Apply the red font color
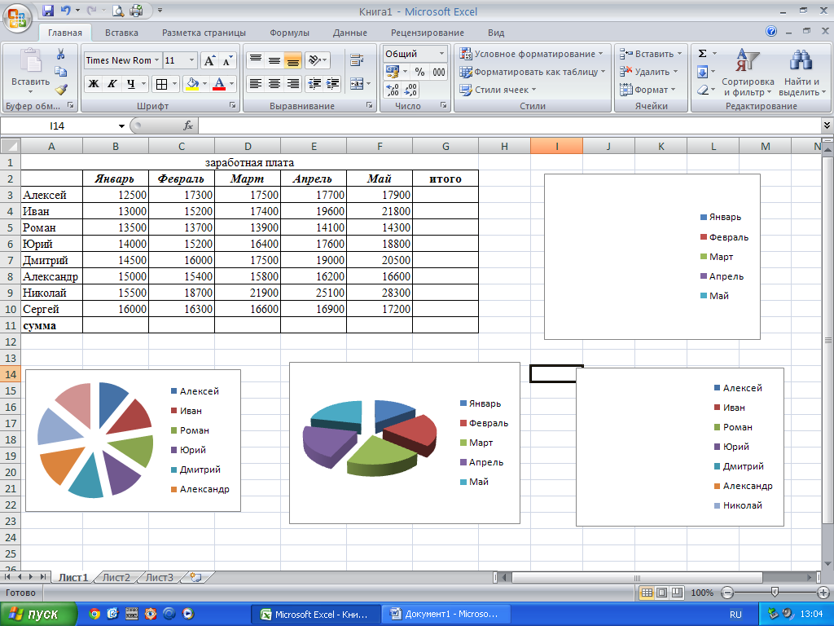The image size is (834, 626). [219, 84]
